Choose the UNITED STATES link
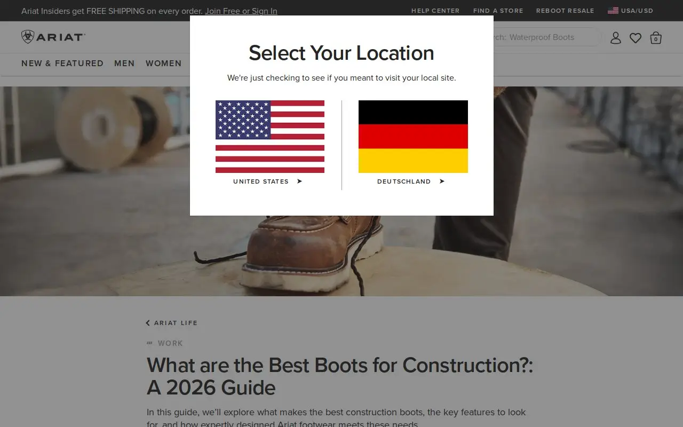 (x=268, y=181)
